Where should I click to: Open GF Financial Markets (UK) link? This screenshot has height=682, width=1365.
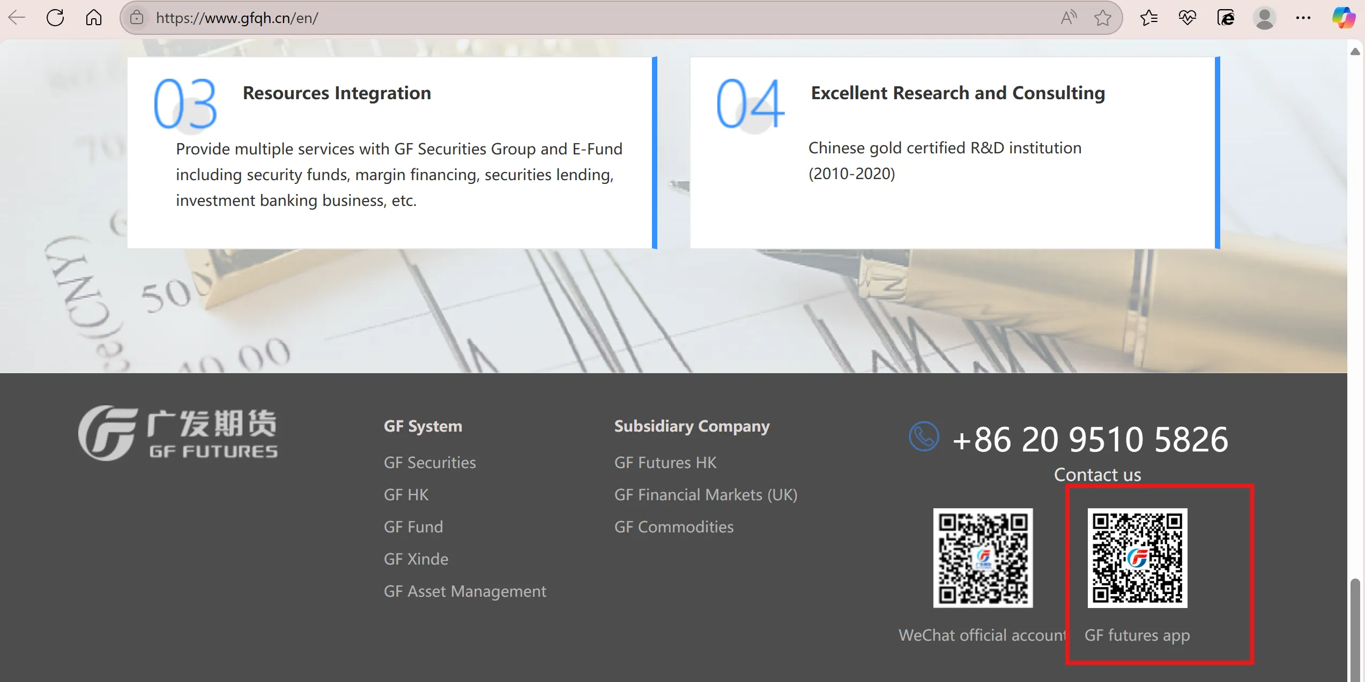(706, 494)
